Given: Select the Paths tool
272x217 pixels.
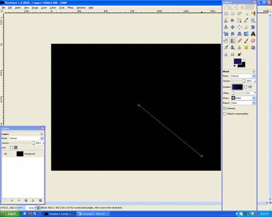Looking at the screenshot, I should [240, 20].
